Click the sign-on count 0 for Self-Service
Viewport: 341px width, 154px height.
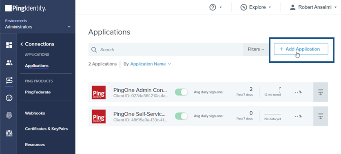pyautogui.click(x=251, y=113)
